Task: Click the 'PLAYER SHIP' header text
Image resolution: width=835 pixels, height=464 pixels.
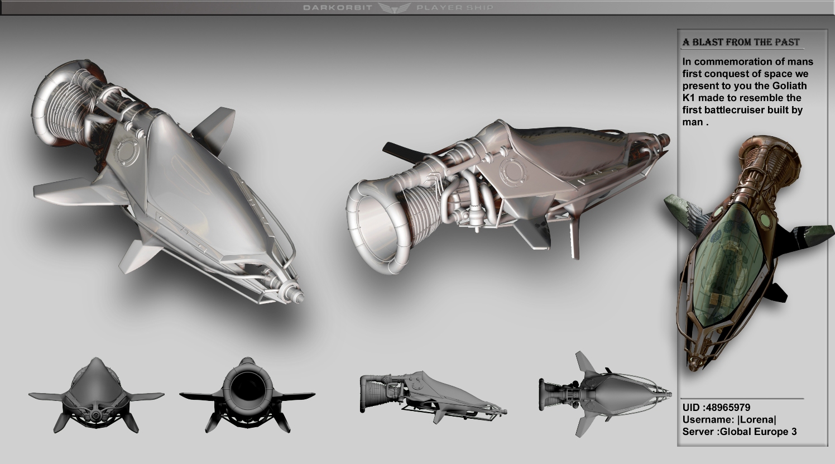Action: pyautogui.click(x=454, y=8)
